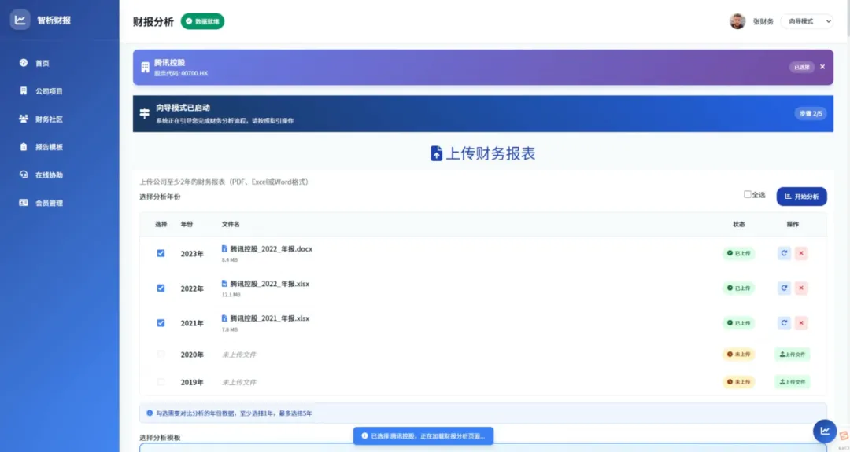The height and width of the screenshot is (452, 850).
Task: Uncheck the 2021年 row checkbox
Action: pyautogui.click(x=161, y=323)
